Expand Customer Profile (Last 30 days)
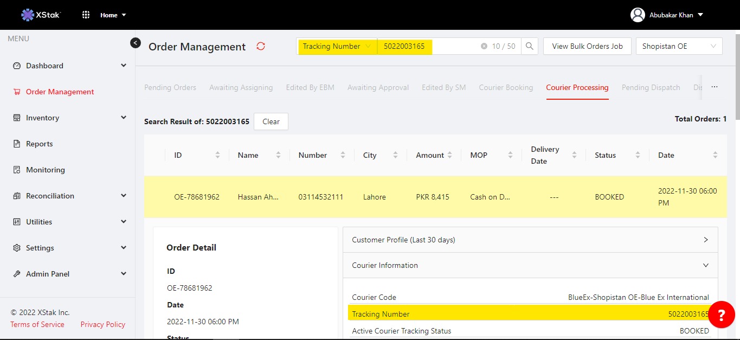740x340 pixels. tap(530, 240)
